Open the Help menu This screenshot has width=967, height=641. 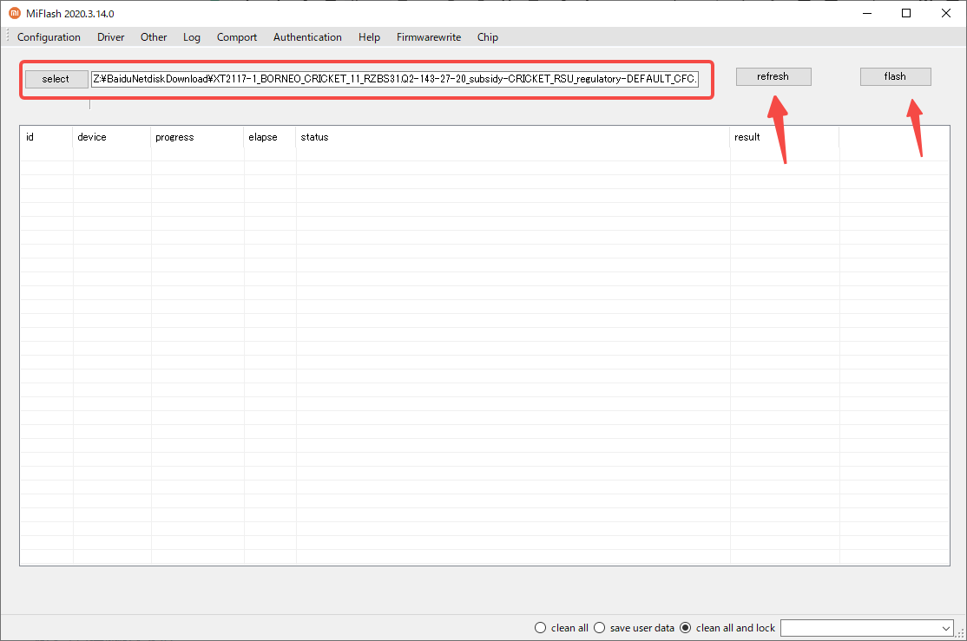click(x=370, y=37)
